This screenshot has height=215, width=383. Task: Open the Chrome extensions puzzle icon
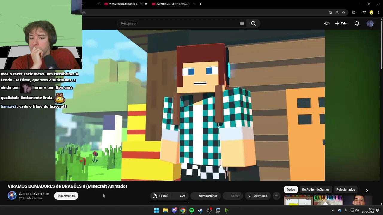(x=353, y=13)
